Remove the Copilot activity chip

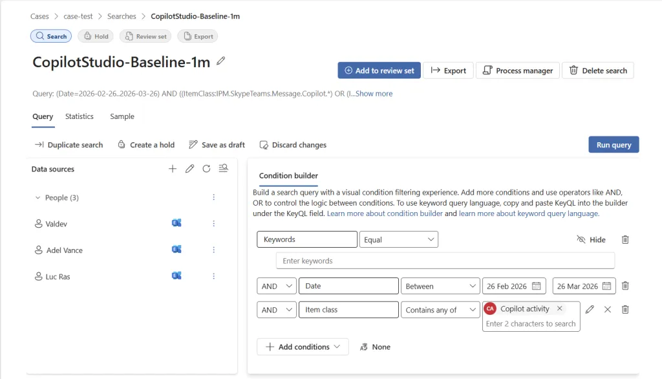[559, 309]
